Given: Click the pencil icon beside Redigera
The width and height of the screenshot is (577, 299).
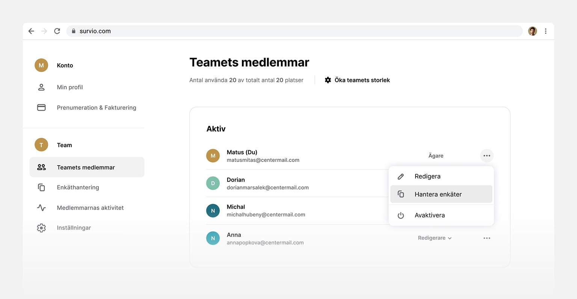Looking at the screenshot, I should point(400,176).
